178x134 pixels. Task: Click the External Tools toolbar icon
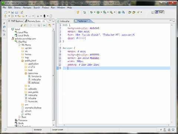[111, 12]
